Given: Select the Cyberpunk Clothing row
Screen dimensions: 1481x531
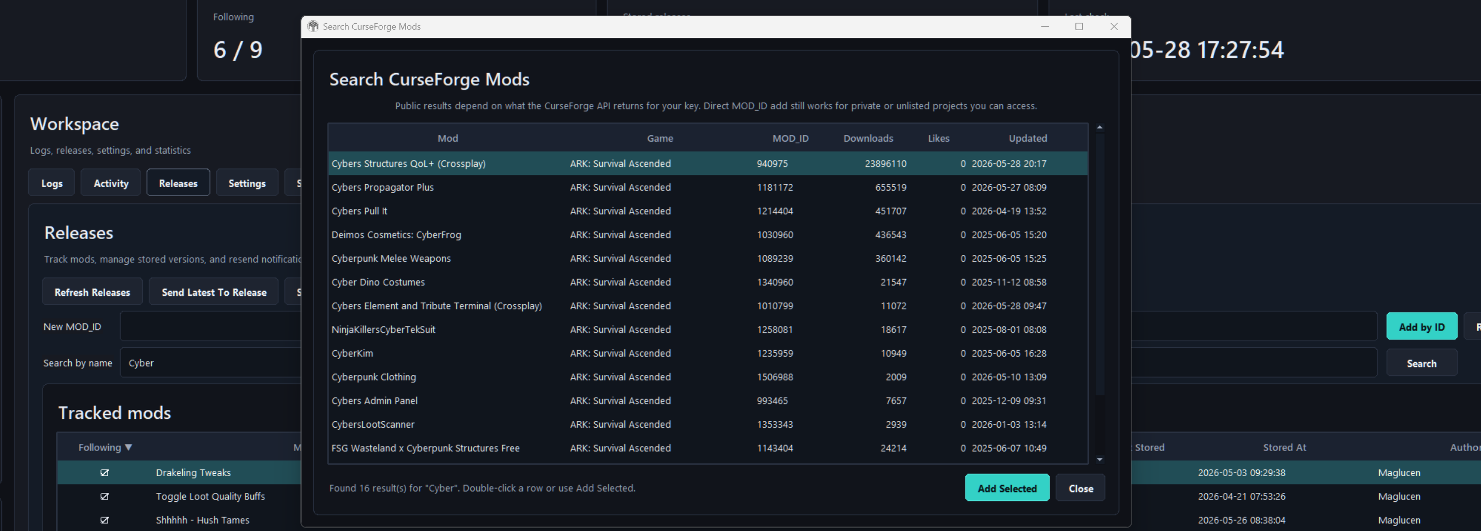Looking at the screenshot, I should [708, 377].
